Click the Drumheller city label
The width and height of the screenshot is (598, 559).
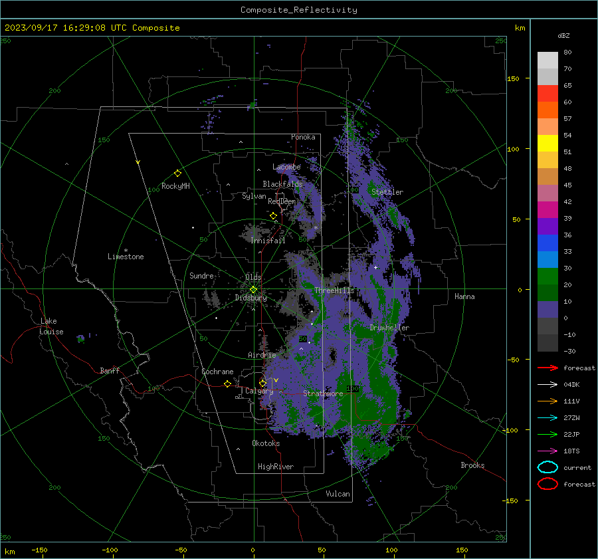point(389,328)
